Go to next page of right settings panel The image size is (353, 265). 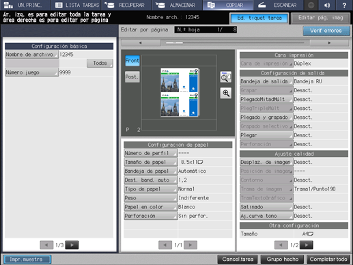tap(307, 245)
